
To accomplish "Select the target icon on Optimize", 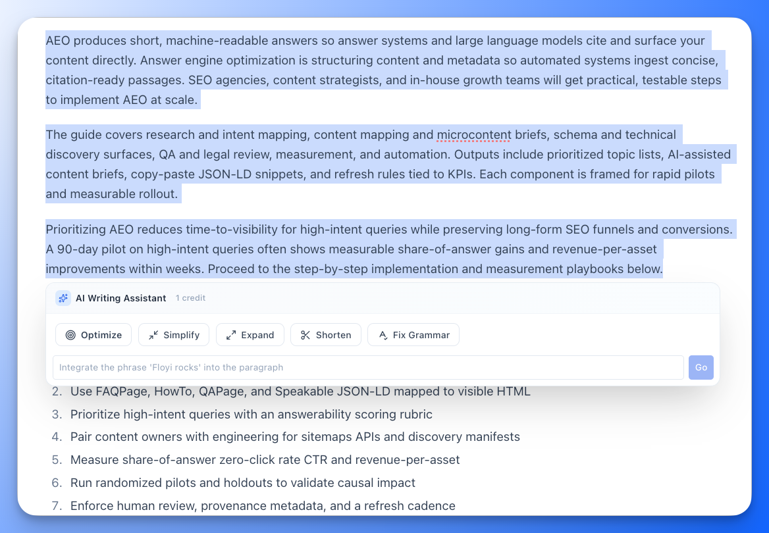I will [x=71, y=334].
